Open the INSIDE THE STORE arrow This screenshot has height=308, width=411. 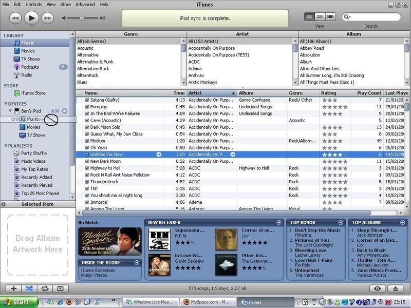[x=137, y=263]
